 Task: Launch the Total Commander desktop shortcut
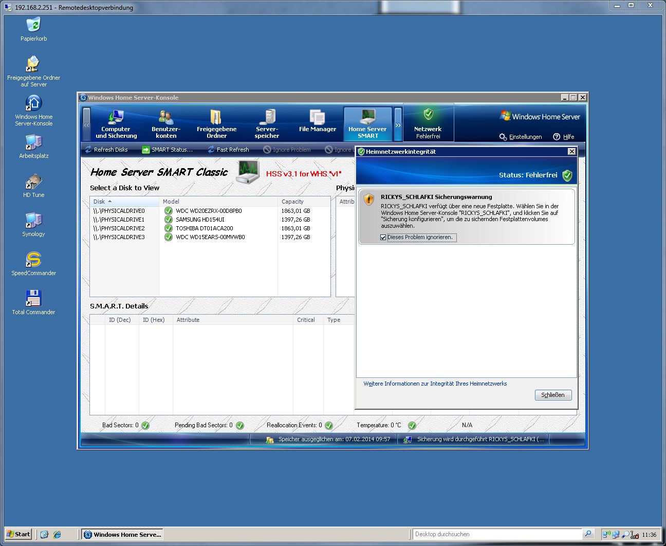point(33,302)
